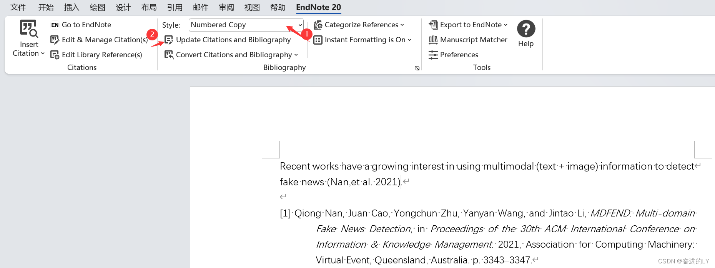Image resolution: width=715 pixels, height=268 pixels.
Task: Click the Insert Citation icon
Action: pyautogui.click(x=29, y=29)
